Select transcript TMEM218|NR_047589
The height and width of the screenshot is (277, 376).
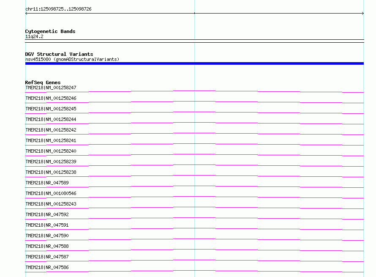pyautogui.click(x=47, y=183)
